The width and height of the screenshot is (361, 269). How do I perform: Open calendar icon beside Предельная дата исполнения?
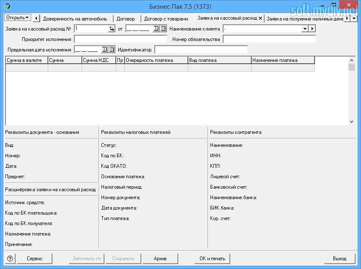[x=112, y=49]
